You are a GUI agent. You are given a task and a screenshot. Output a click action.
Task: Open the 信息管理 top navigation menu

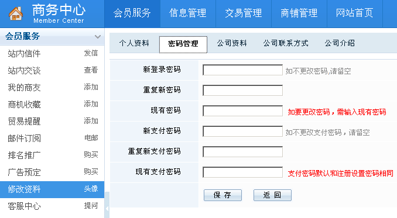(x=188, y=13)
